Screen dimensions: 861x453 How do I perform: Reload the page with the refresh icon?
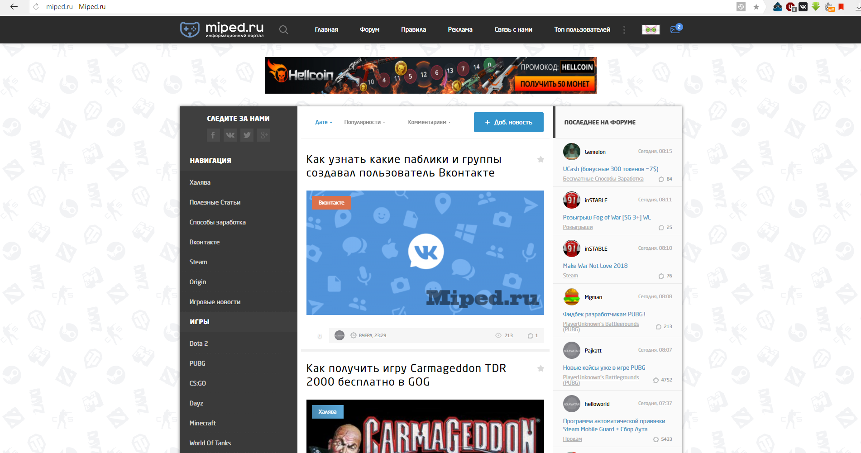point(36,7)
